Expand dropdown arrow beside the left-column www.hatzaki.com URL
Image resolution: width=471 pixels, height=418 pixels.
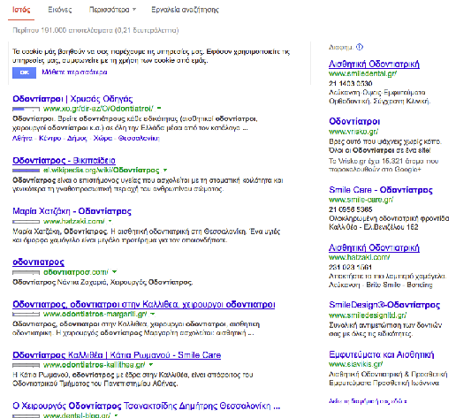[110, 221]
